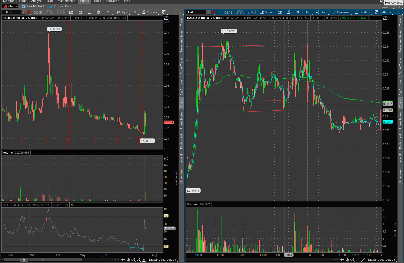Click left chart Studies button
Viewport: 404px width, 263px height.
pyautogui.click(x=149, y=12)
